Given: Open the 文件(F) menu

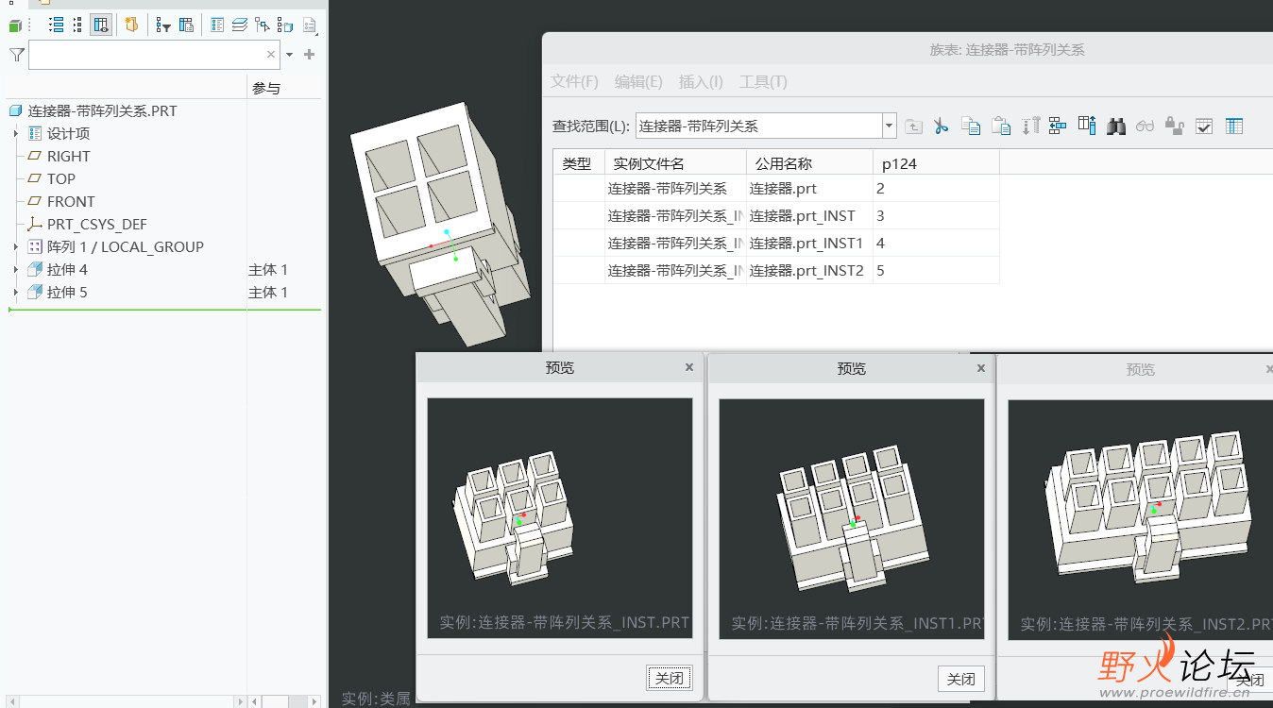Looking at the screenshot, I should 574,81.
